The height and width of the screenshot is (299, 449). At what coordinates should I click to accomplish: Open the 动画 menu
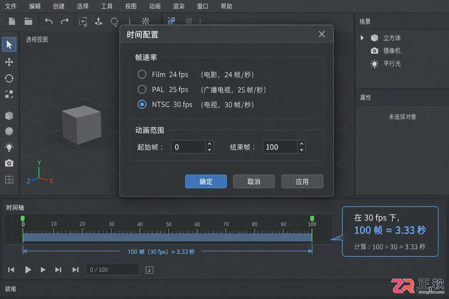pos(155,6)
